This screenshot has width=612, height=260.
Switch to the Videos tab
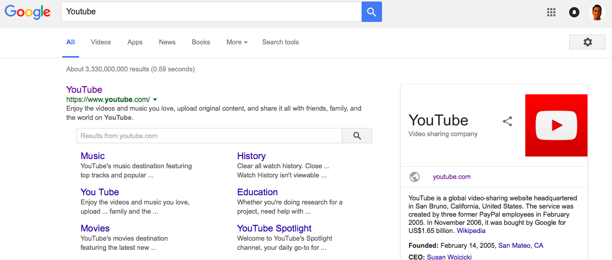(x=101, y=42)
